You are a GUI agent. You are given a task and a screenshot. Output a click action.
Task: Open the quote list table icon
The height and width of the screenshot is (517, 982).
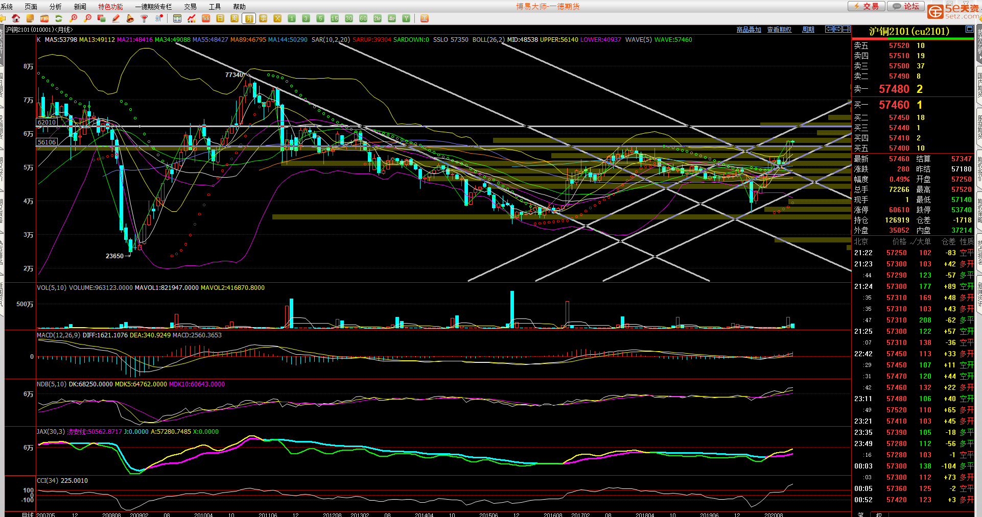point(177,18)
